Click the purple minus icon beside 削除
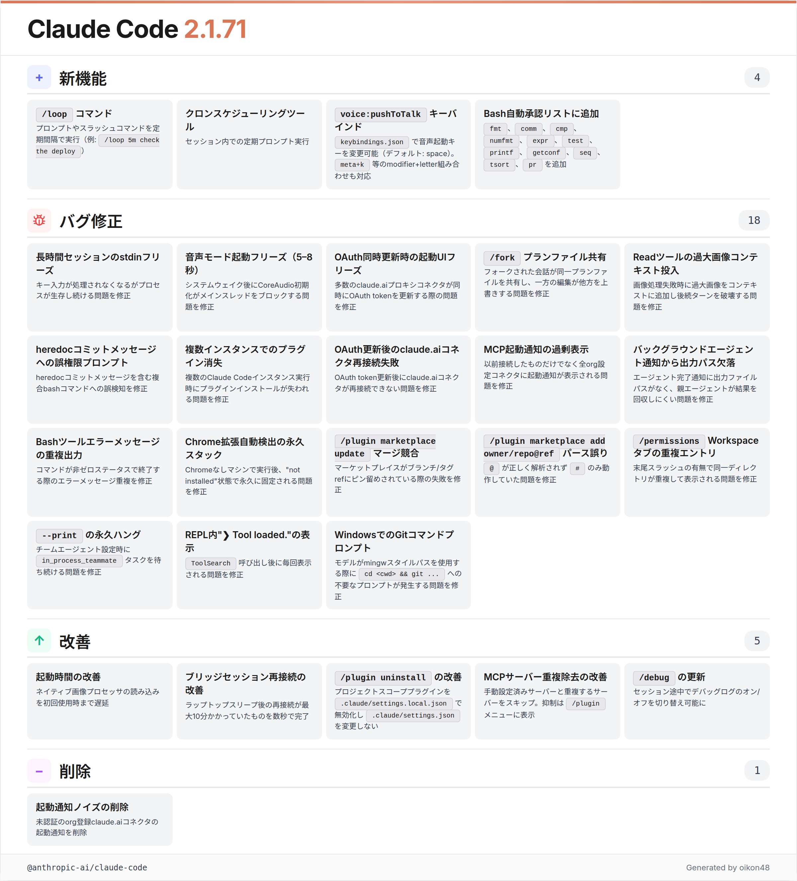 [39, 771]
